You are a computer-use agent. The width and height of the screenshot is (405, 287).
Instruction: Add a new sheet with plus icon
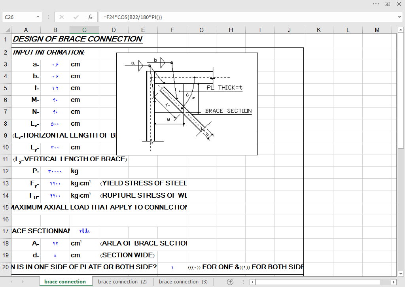[x=230, y=282]
